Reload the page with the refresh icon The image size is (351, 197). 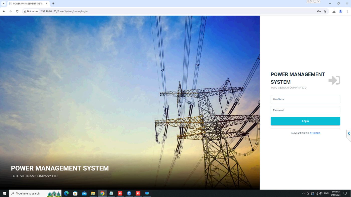point(17,11)
